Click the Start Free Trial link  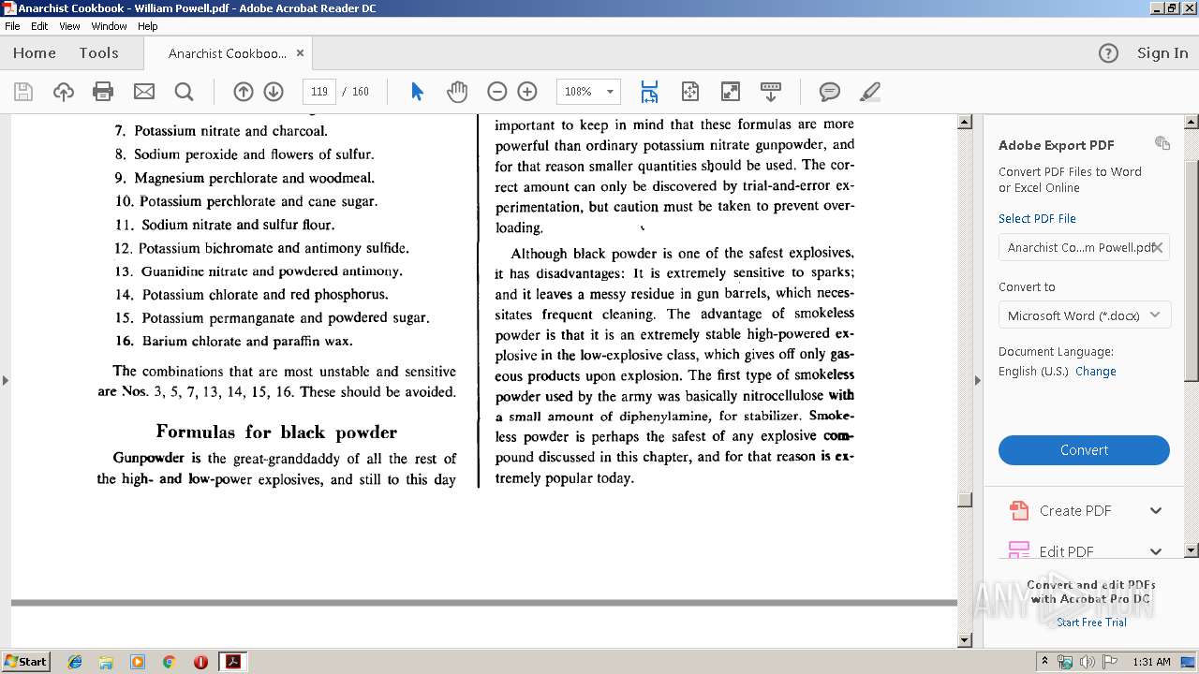click(1091, 623)
